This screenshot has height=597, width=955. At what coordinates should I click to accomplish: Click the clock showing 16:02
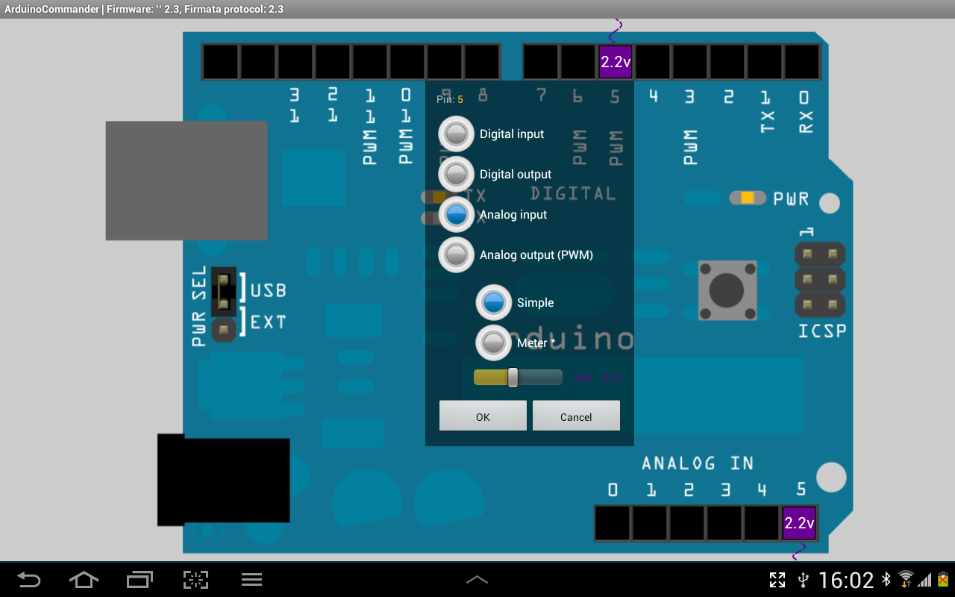tap(846, 580)
